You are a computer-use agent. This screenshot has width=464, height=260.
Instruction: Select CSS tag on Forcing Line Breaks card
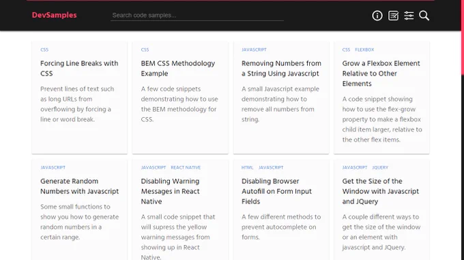pos(44,50)
